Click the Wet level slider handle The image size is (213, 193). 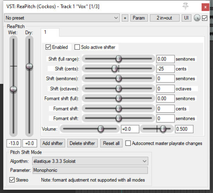13,89
